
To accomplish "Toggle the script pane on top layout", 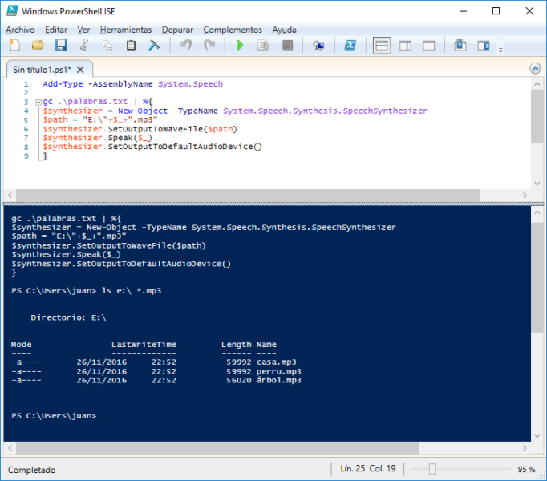I will (382, 46).
